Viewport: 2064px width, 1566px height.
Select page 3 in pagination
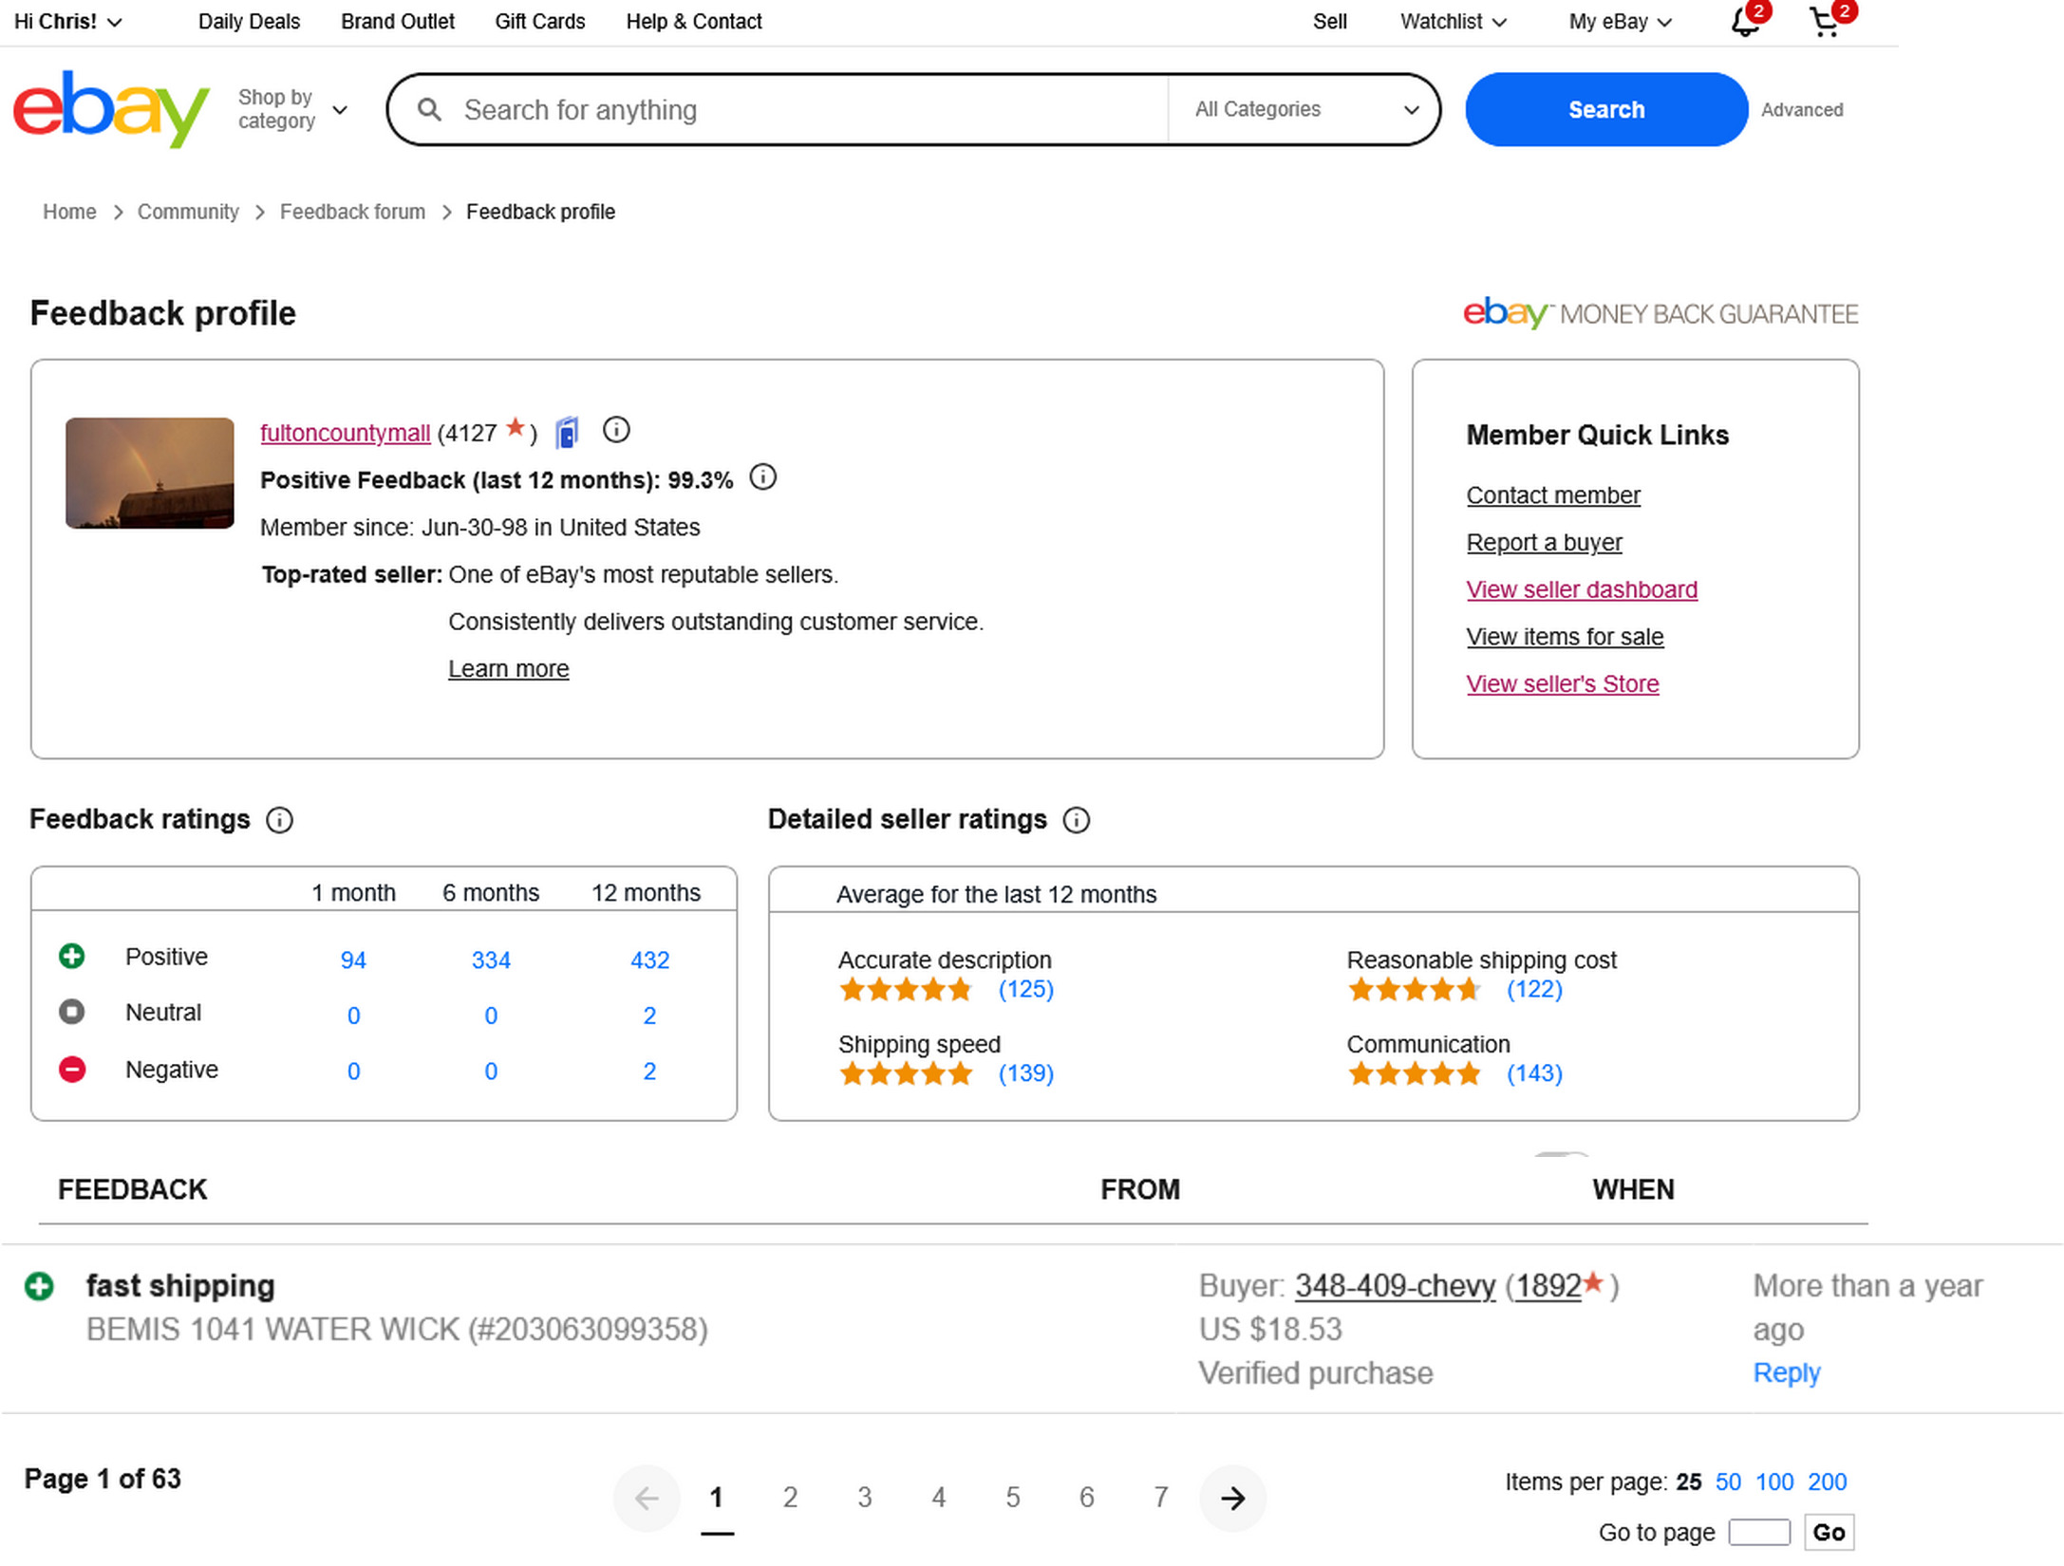864,1498
